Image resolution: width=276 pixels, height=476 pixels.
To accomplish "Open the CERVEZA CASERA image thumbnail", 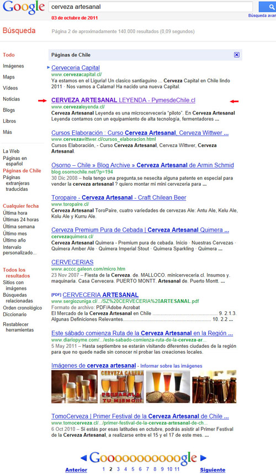I will 122,386.
